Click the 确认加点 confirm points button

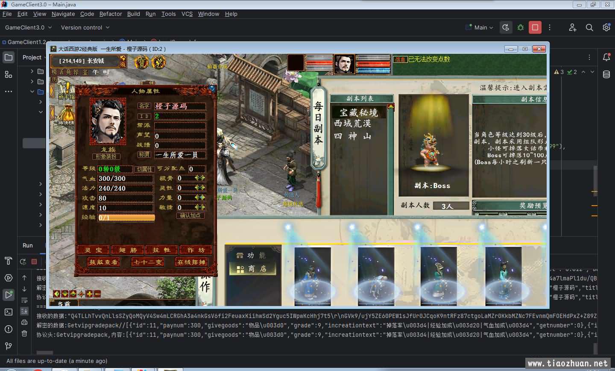pos(190,215)
